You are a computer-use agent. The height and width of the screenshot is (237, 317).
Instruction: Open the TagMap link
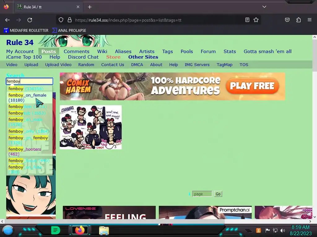pos(224,65)
